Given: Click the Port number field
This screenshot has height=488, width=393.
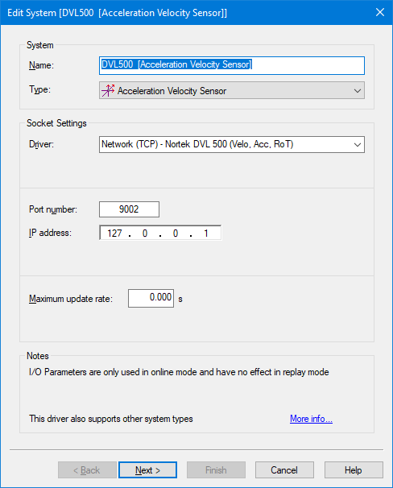Looking at the screenshot, I should point(129,209).
